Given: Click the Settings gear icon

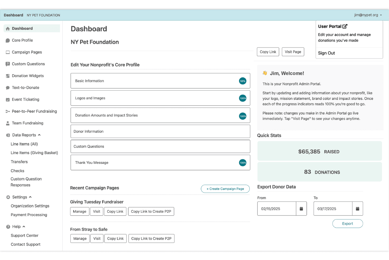Looking at the screenshot, I should (x=8, y=197).
